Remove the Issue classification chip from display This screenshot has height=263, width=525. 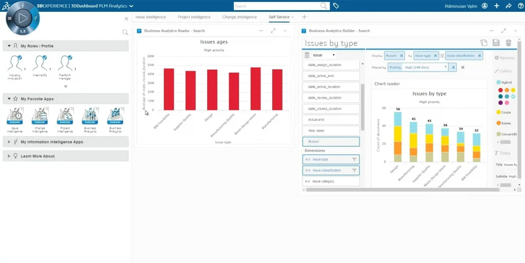click(x=479, y=55)
